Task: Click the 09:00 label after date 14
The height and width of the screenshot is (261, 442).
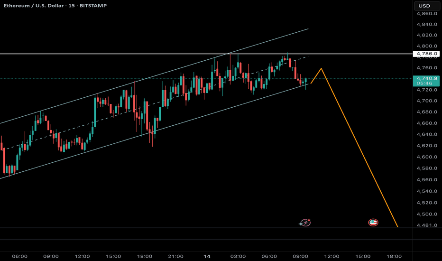Action: coord(300,256)
